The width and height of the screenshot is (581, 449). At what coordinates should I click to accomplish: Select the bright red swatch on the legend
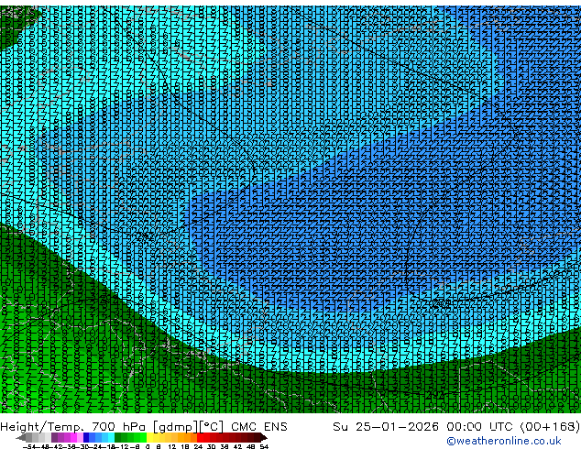pos(200,438)
